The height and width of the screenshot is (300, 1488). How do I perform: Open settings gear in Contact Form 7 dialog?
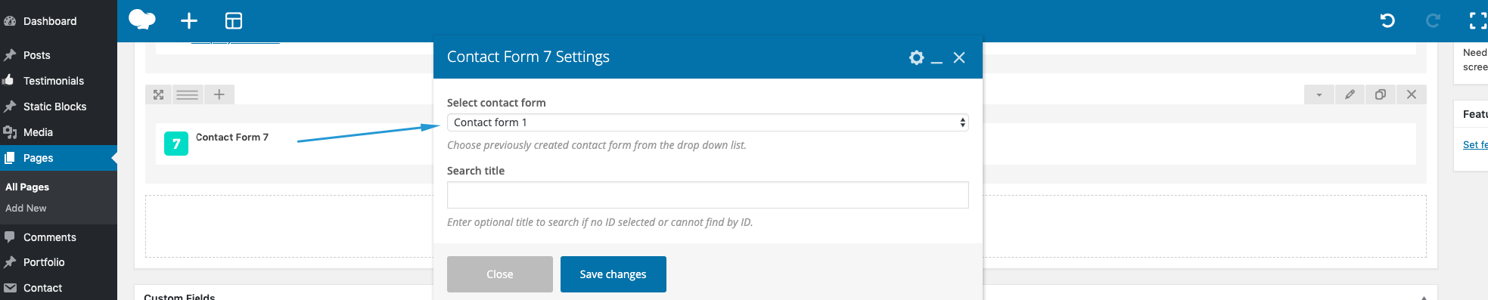[x=916, y=57]
